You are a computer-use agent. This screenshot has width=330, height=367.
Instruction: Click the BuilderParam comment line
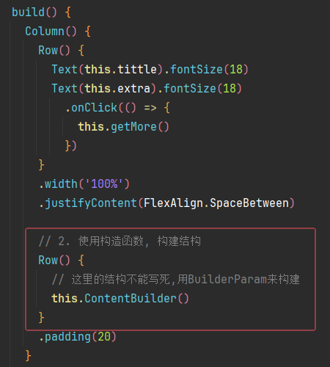tap(175, 280)
